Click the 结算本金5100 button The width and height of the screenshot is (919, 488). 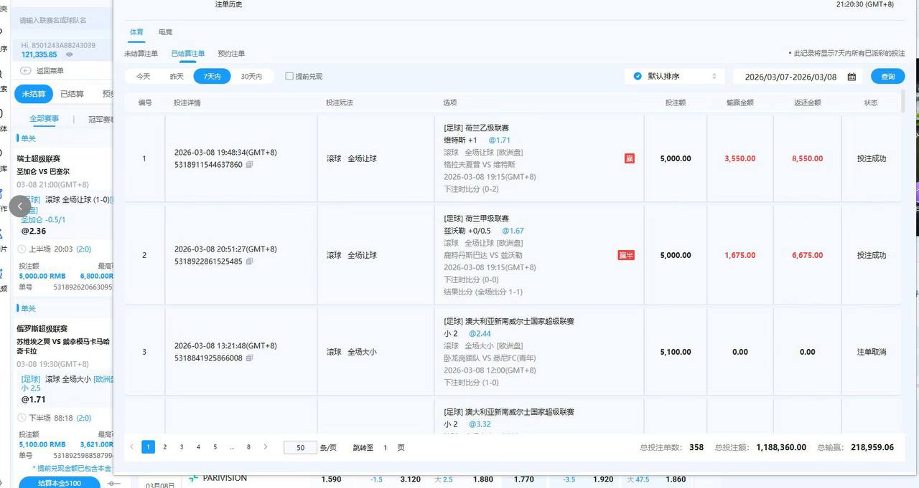coord(60,482)
